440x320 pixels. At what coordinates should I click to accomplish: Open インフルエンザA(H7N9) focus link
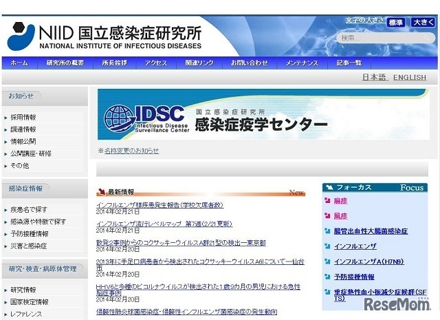pyautogui.click(x=369, y=262)
